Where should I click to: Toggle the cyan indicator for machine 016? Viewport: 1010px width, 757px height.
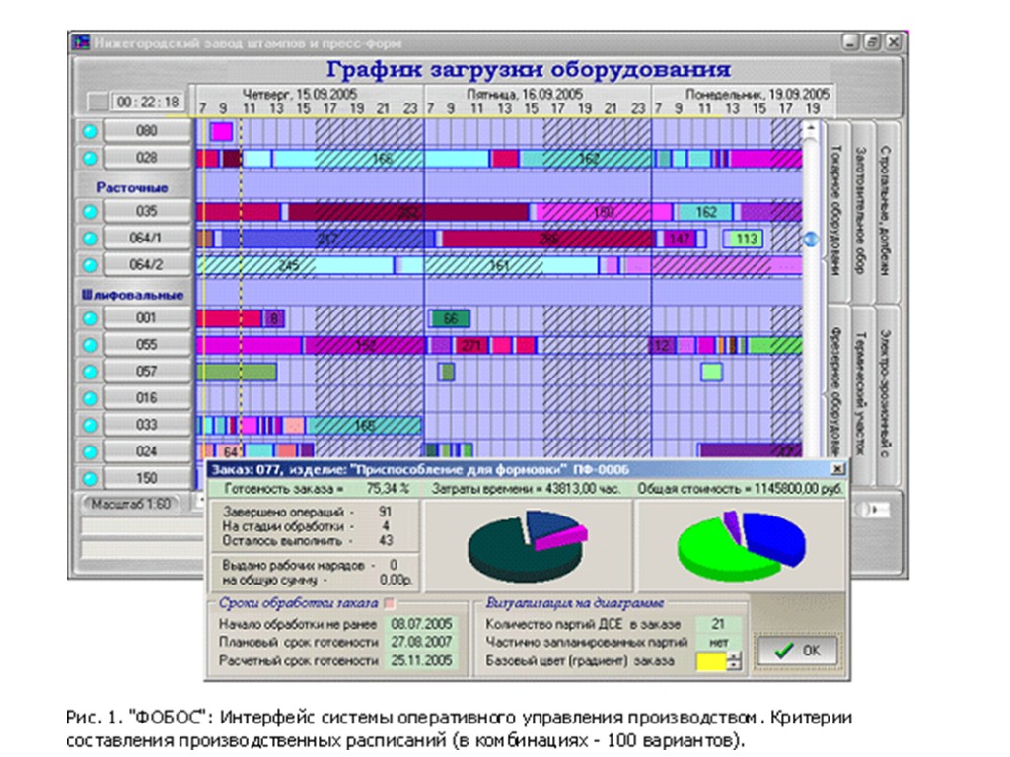pyautogui.click(x=90, y=398)
